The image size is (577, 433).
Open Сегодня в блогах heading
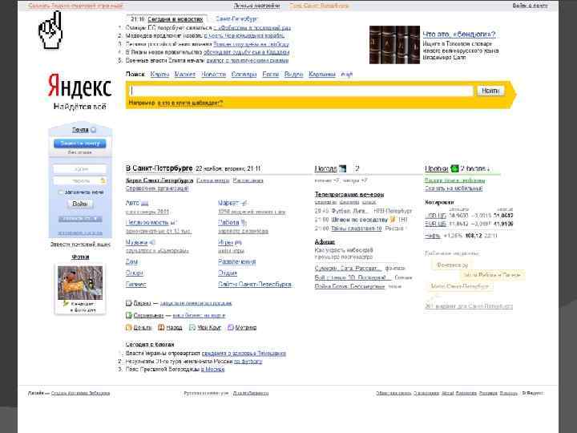[x=150, y=345]
